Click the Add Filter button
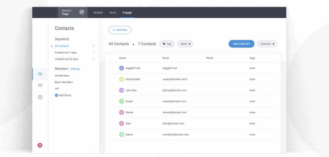Image resolution: width=329 pixels, height=157 pixels. tap(120, 30)
